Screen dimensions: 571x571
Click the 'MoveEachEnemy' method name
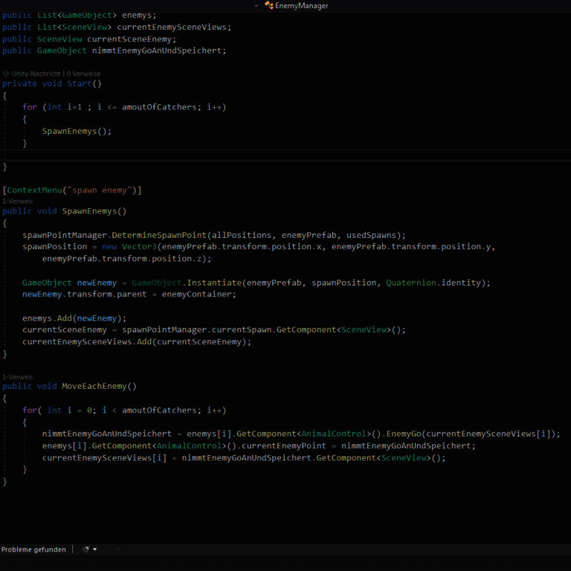[94, 386]
